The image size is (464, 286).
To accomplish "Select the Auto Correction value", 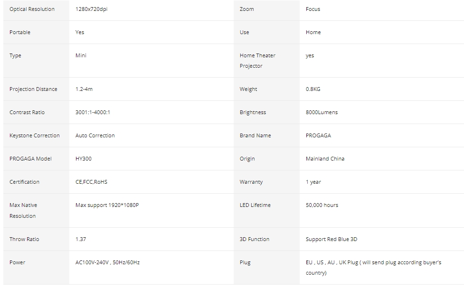I will tap(95, 135).
